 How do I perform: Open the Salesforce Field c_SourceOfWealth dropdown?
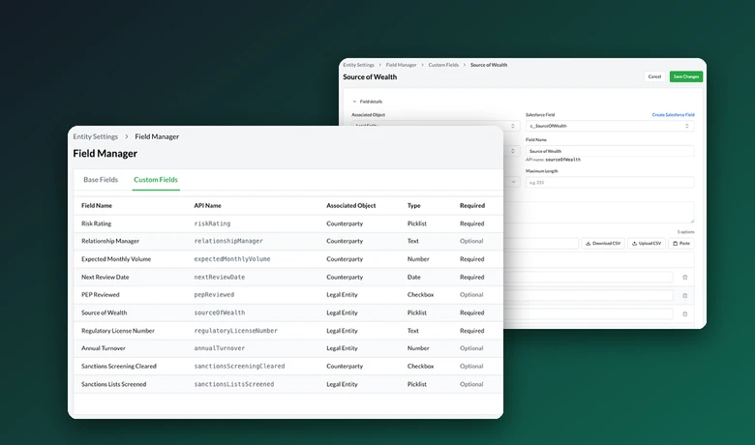pyautogui.click(x=610, y=126)
